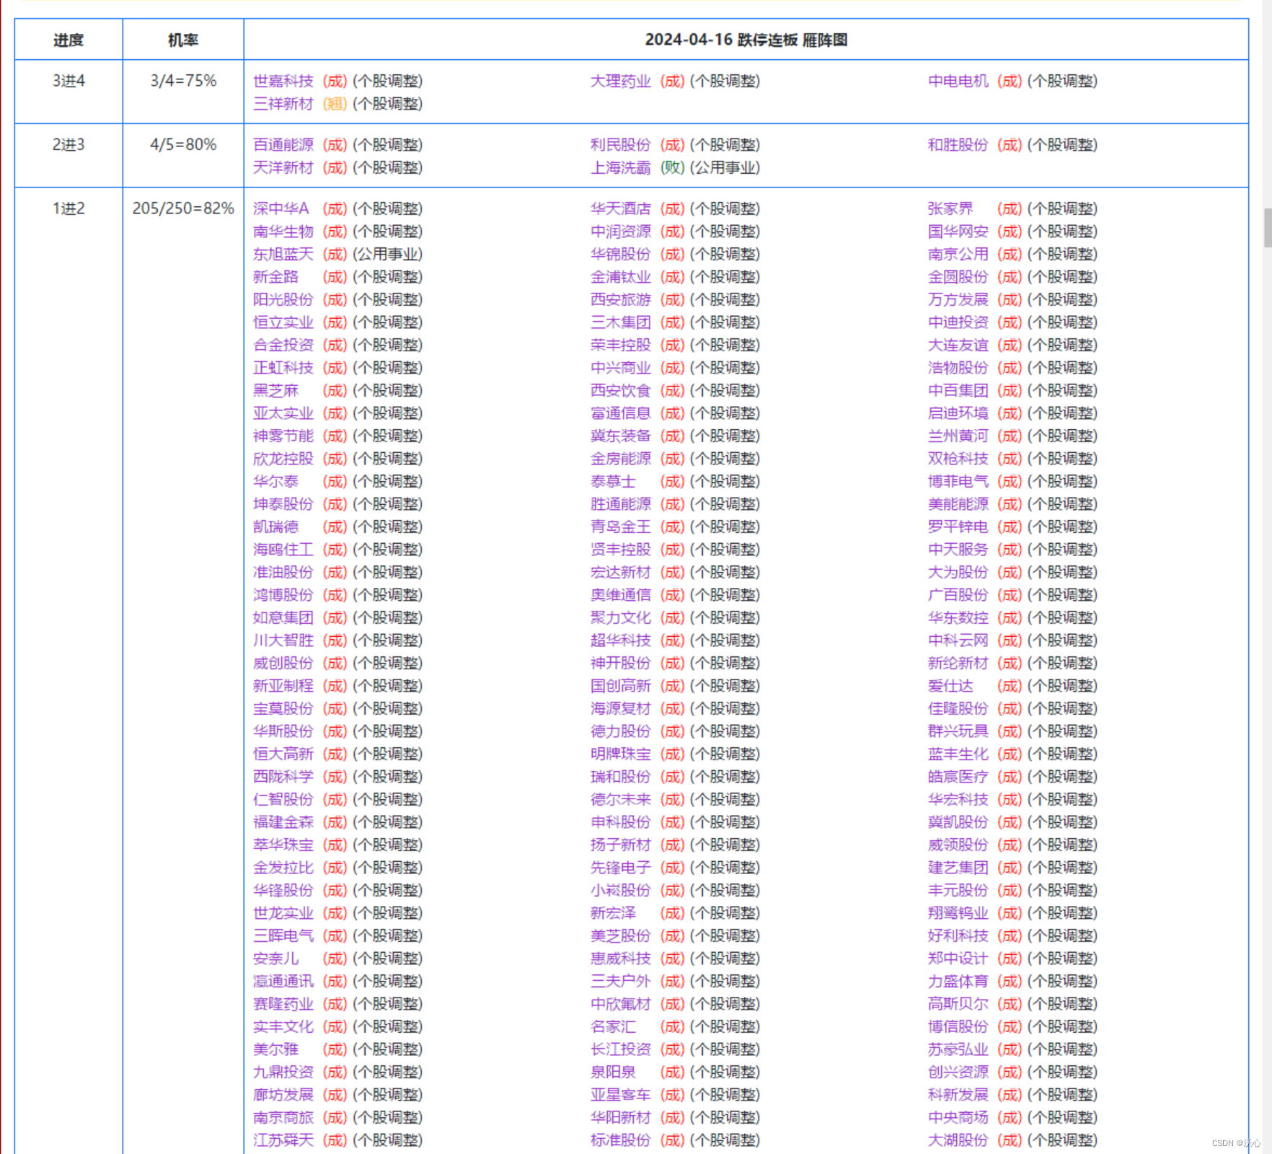Select 创兴资源 stock name

(958, 1072)
